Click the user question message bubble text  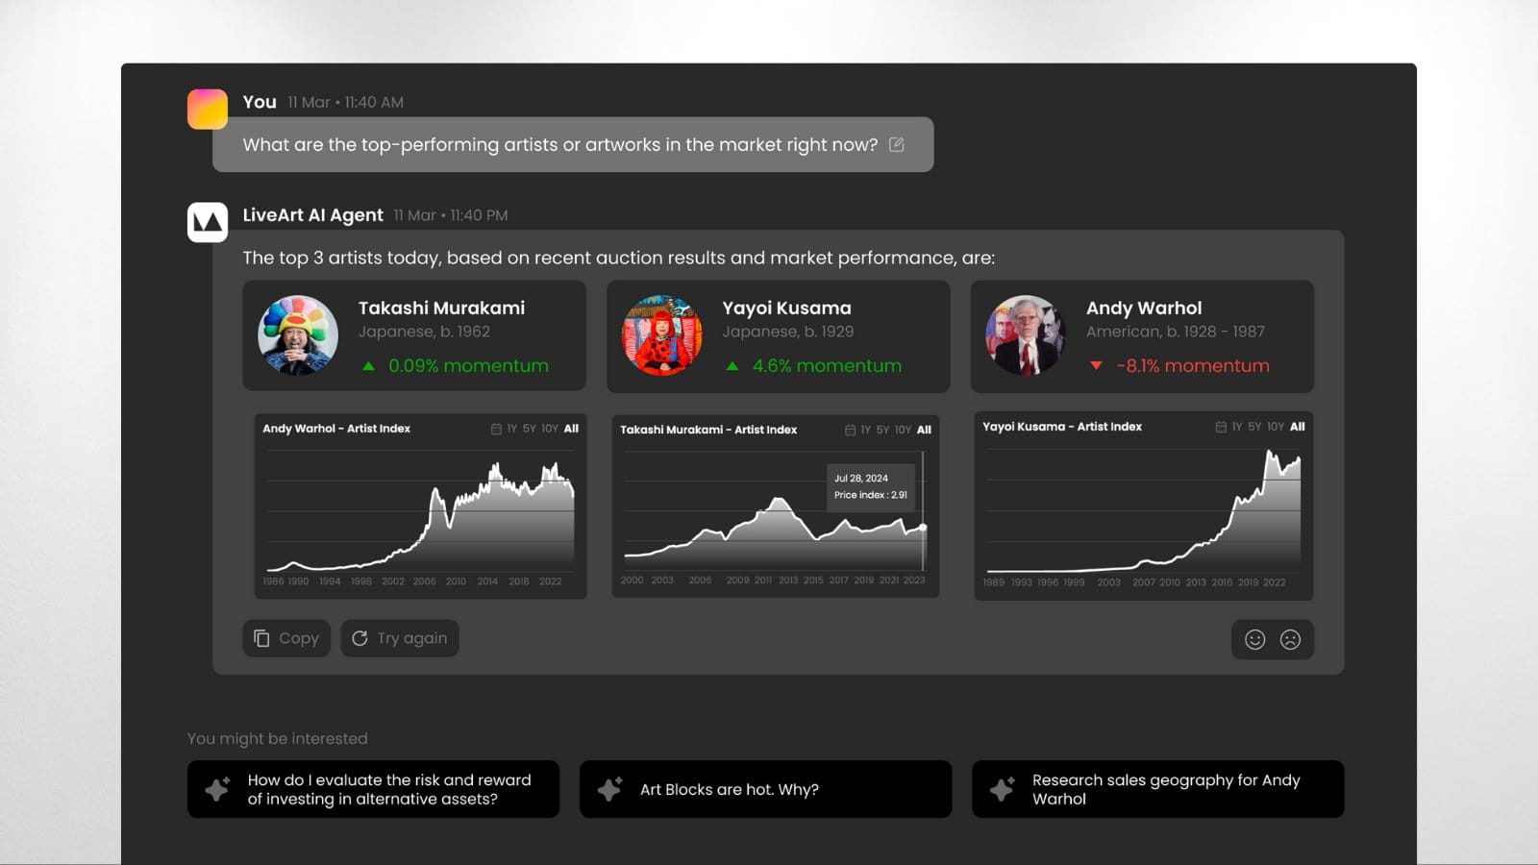coord(560,144)
